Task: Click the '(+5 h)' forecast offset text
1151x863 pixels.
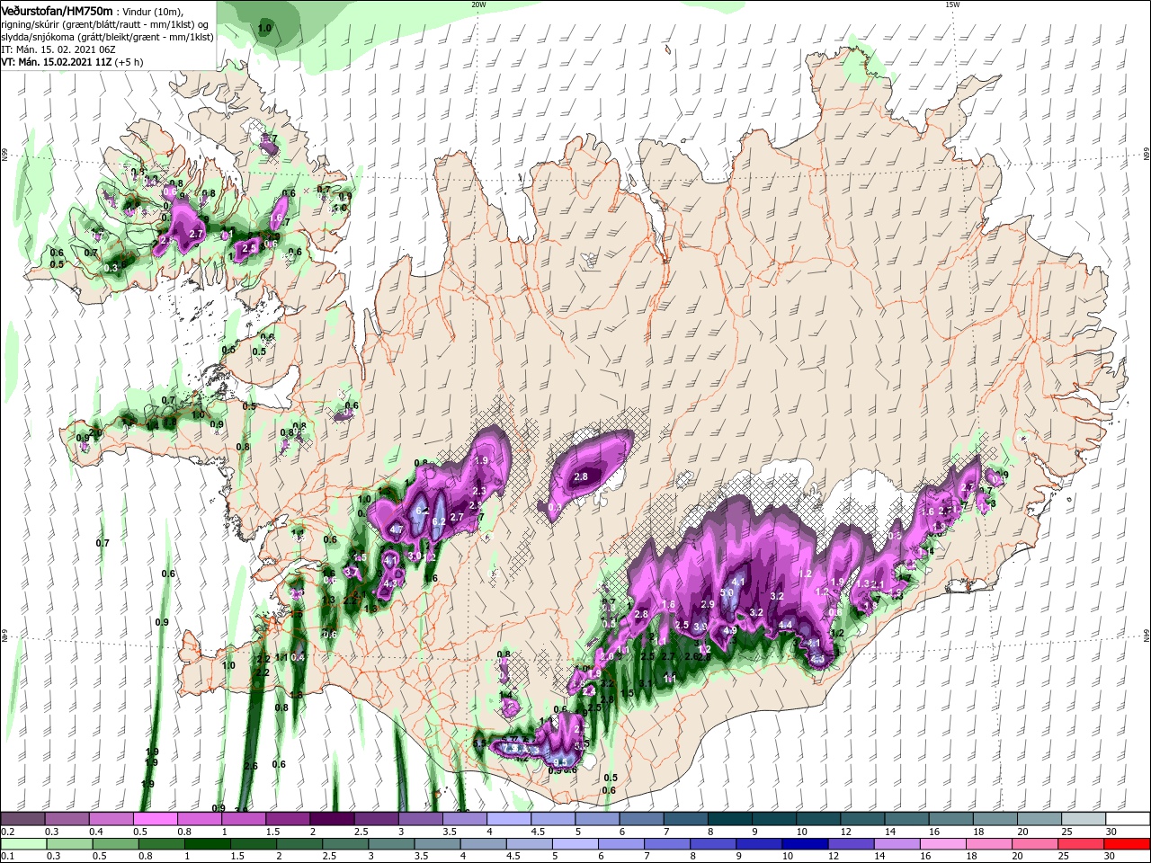Action: pyautogui.click(x=128, y=62)
